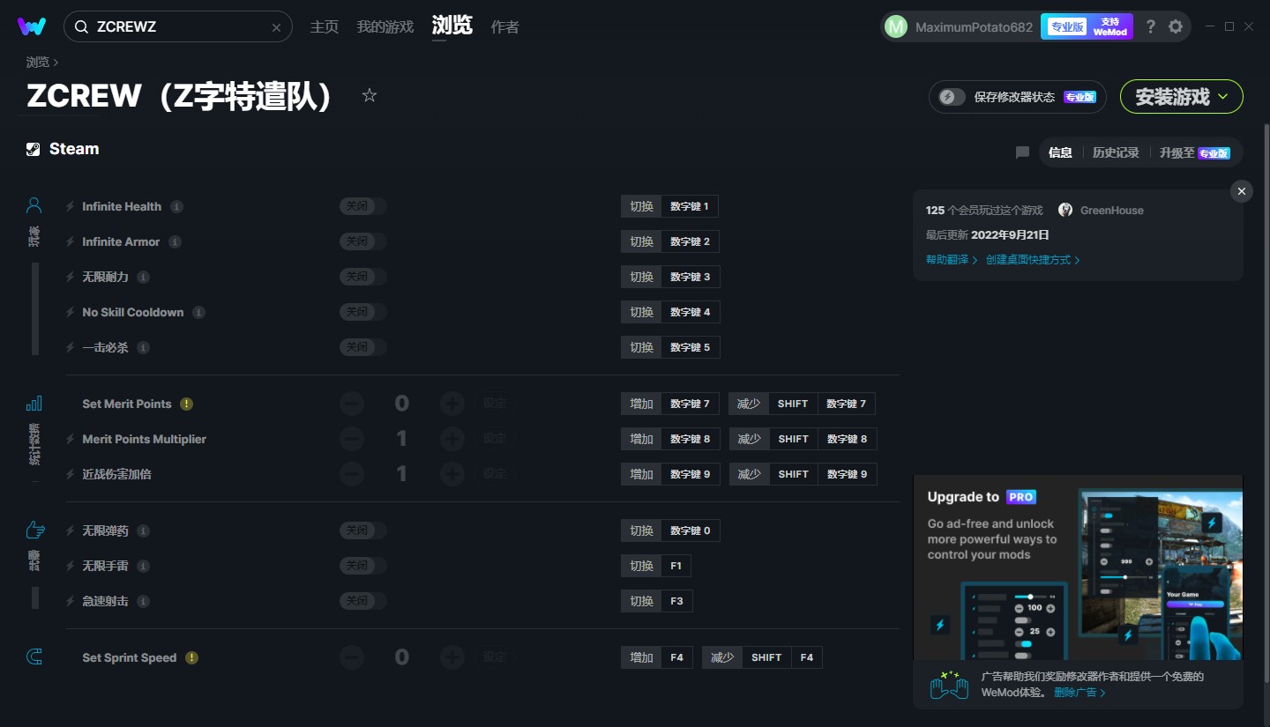This screenshot has height=727, width=1270.
Task: Click the warning icon next to Set Sprint Speed
Action: point(191,657)
